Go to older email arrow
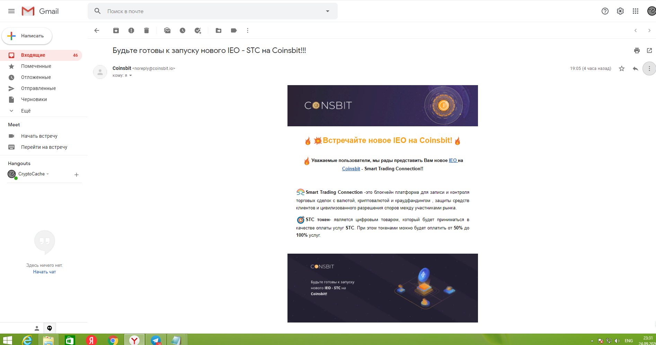Viewport: 656px width, 345px height. point(649,30)
